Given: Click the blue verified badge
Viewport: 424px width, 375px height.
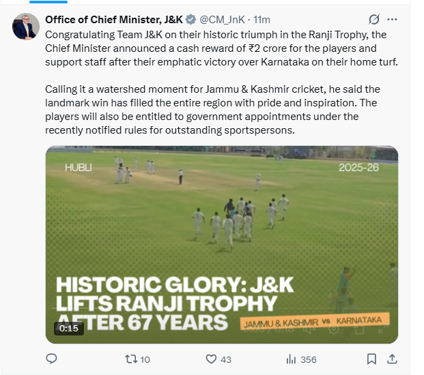Looking at the screenshot, I should click(x=190, y=19).
